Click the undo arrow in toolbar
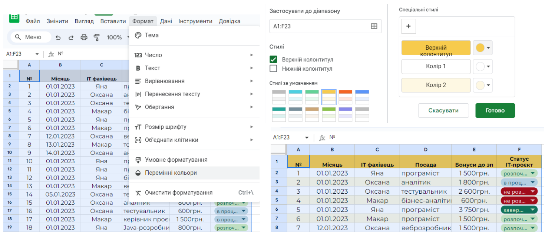Viewport: 545px width, 234px height. [x=58, y=37]
